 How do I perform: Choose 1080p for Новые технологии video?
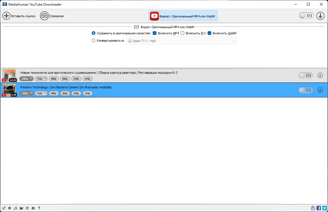coord(26,79)
